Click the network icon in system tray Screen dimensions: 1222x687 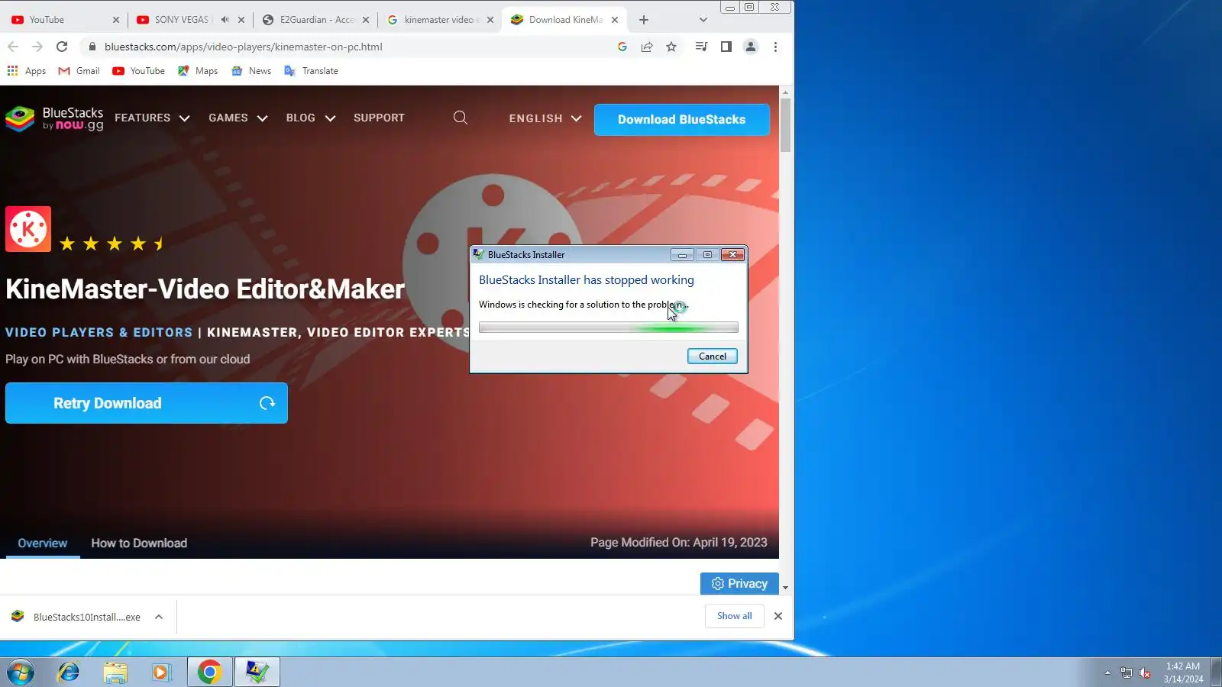tap(1127, 672)
